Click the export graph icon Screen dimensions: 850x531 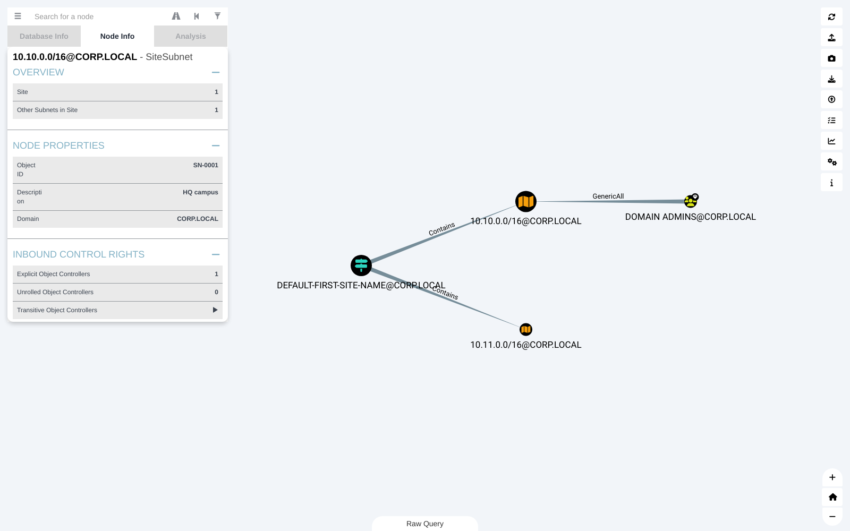[831, 38]
